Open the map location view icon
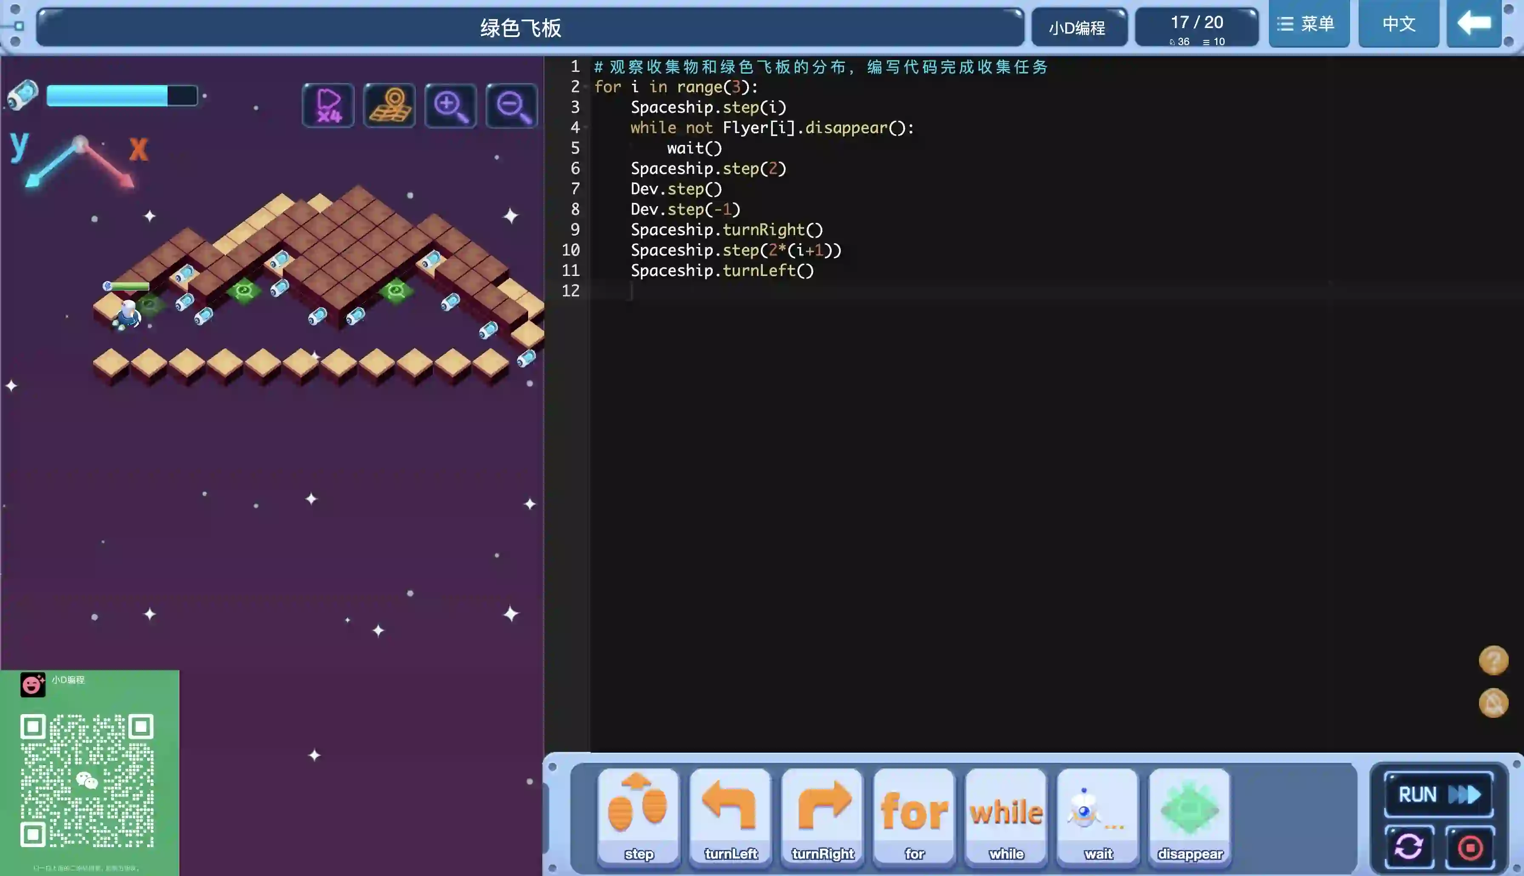This screenshot has height=876, width=1524. pos(389,106)
